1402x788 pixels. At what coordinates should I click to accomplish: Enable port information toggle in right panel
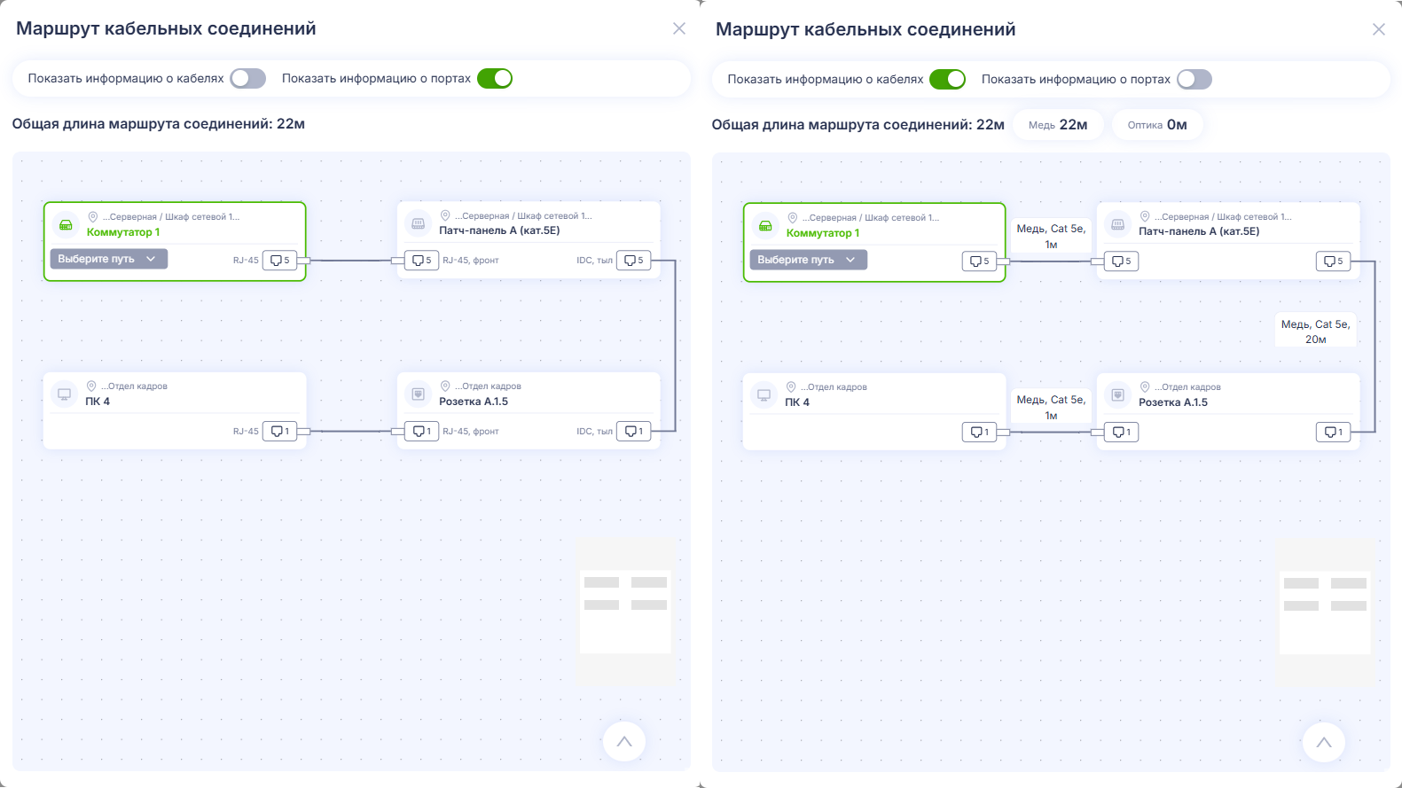[x=1194, y=79]
